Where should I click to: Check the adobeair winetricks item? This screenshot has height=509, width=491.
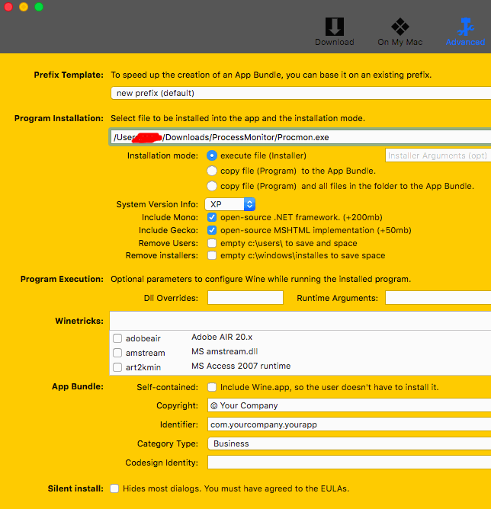[x=117, y=338]
